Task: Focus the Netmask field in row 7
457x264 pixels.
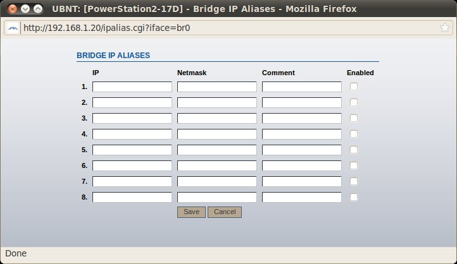Action: pyautogui.click(x=217, y=181)
